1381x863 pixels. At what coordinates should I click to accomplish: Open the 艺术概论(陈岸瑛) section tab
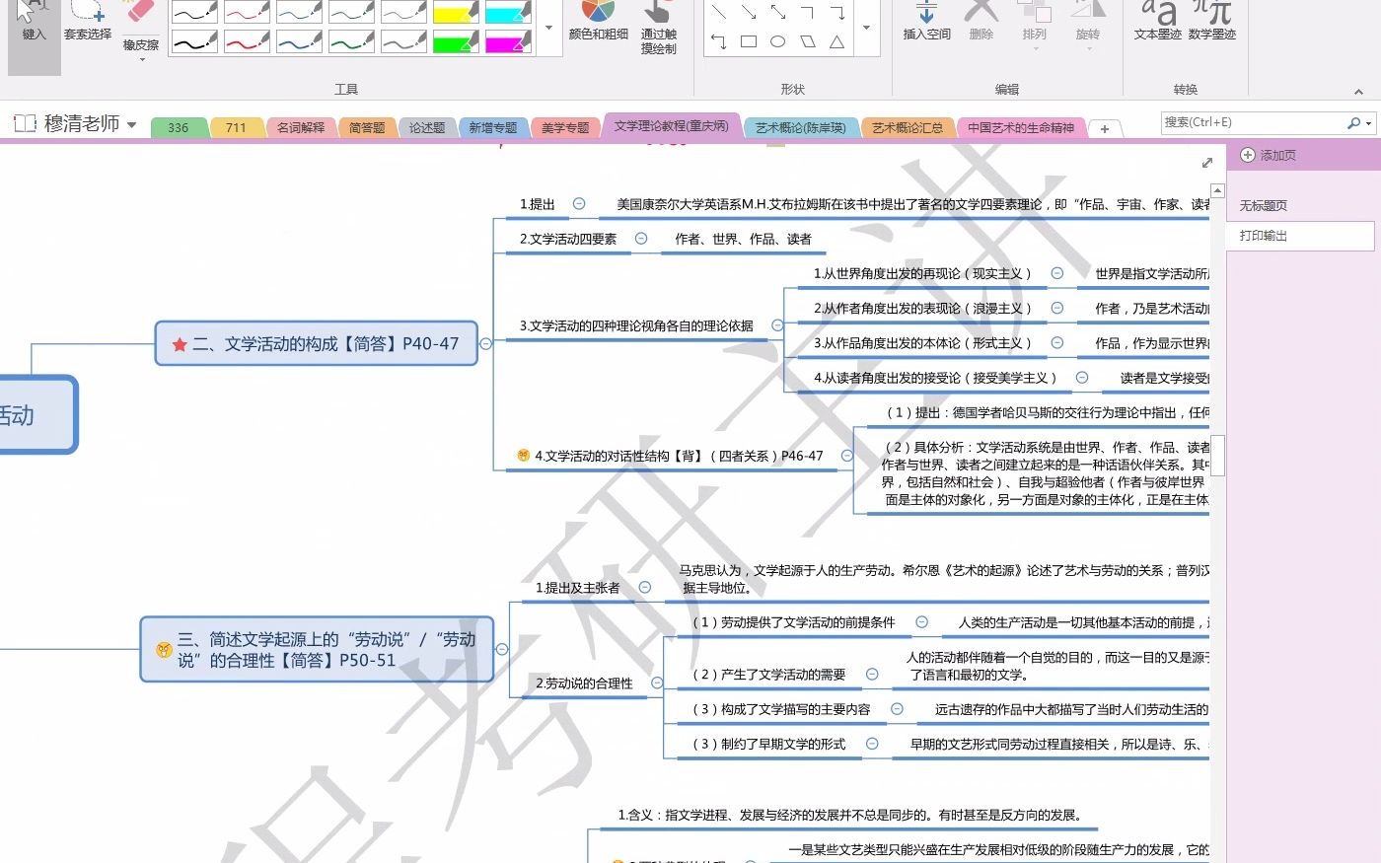(x=801, y=127)
